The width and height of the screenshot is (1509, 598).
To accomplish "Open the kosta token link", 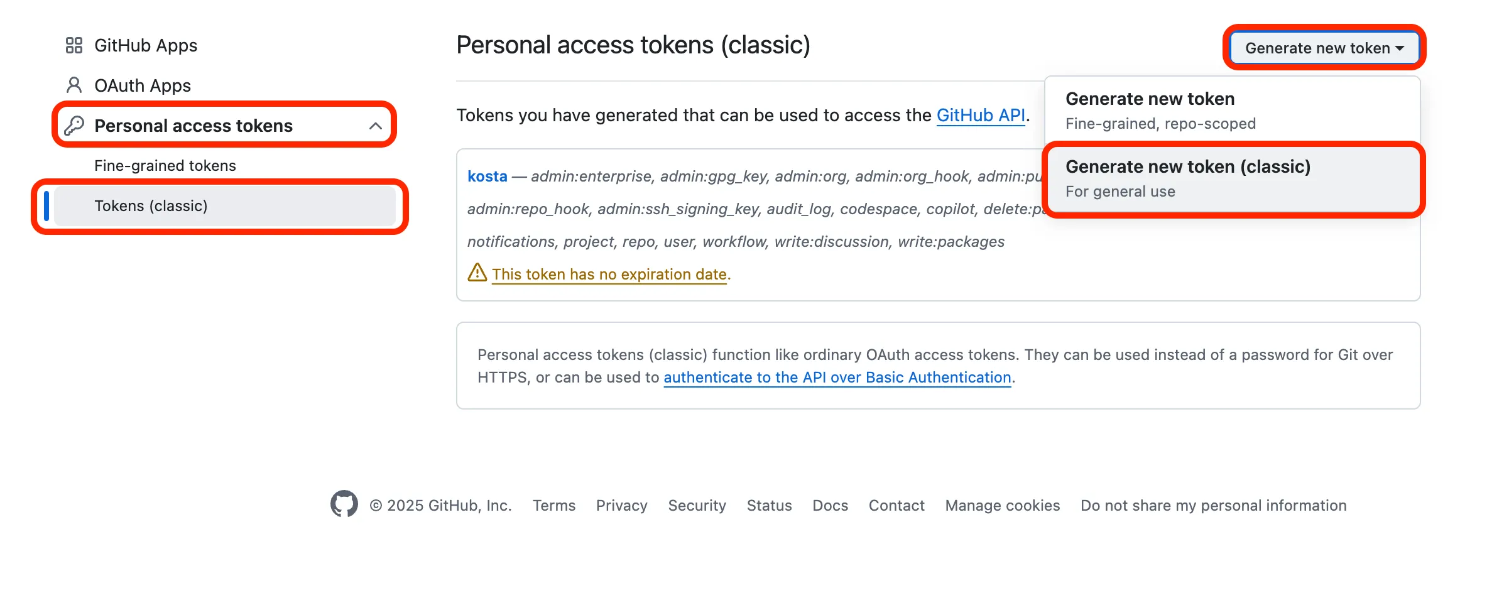I will pos(487,177).
